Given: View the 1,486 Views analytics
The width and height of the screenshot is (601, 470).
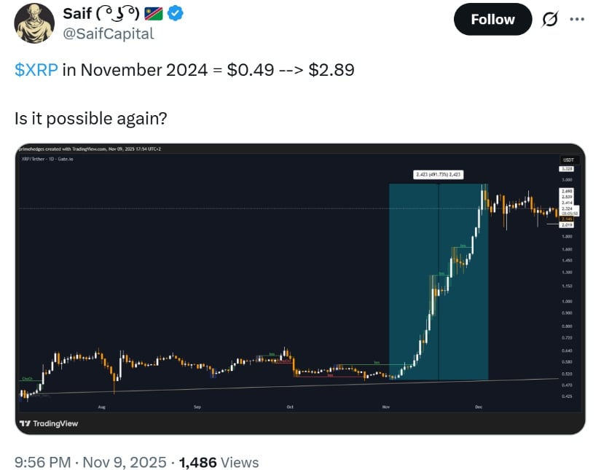Looking at the screenshot, I should (x=219, y=462).
